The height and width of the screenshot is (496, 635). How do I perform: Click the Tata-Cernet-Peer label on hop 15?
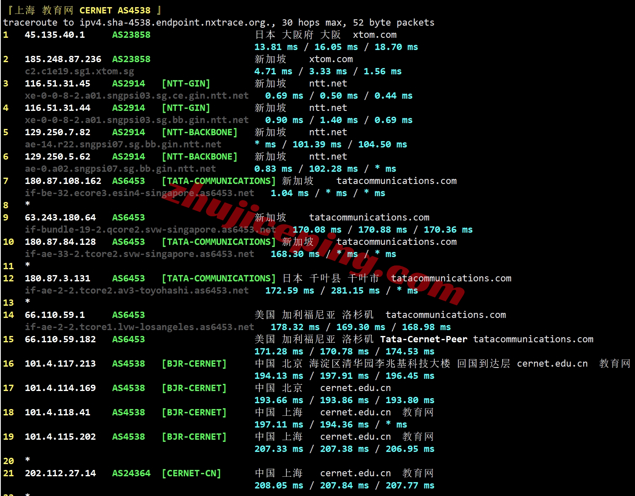(x=424, y=339)
